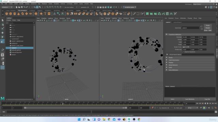
Task: Click the Undo arrow icon
Action: click(24, 7)
